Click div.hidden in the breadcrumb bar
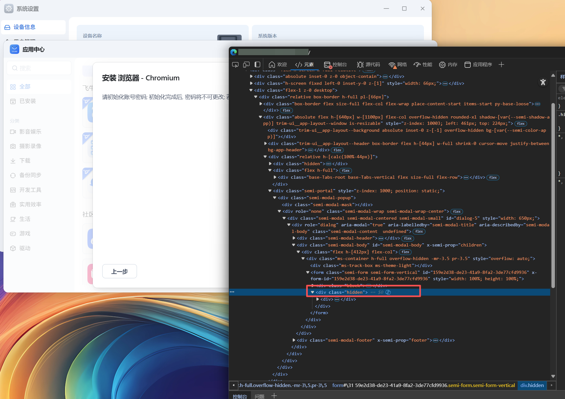Screen dimensions: 565x399 click(x=532, y=385)
